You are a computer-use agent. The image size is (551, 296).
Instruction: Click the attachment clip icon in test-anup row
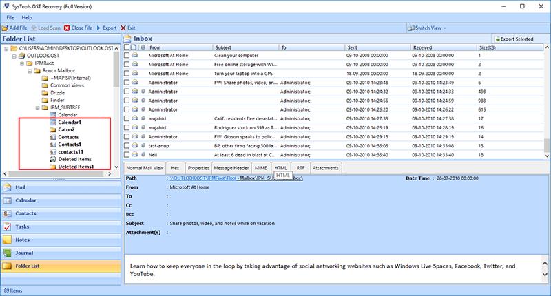[143, 145]
